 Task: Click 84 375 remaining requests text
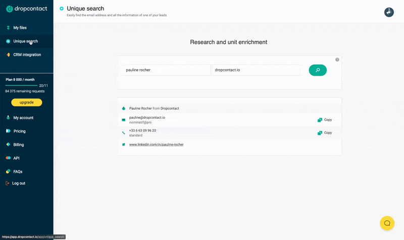(x=25, y=91)
